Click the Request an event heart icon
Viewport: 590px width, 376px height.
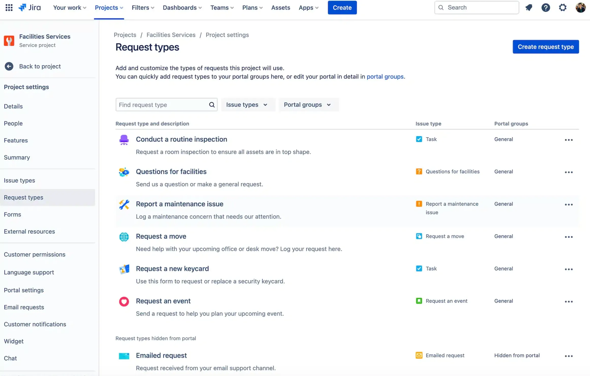point(124,302)
